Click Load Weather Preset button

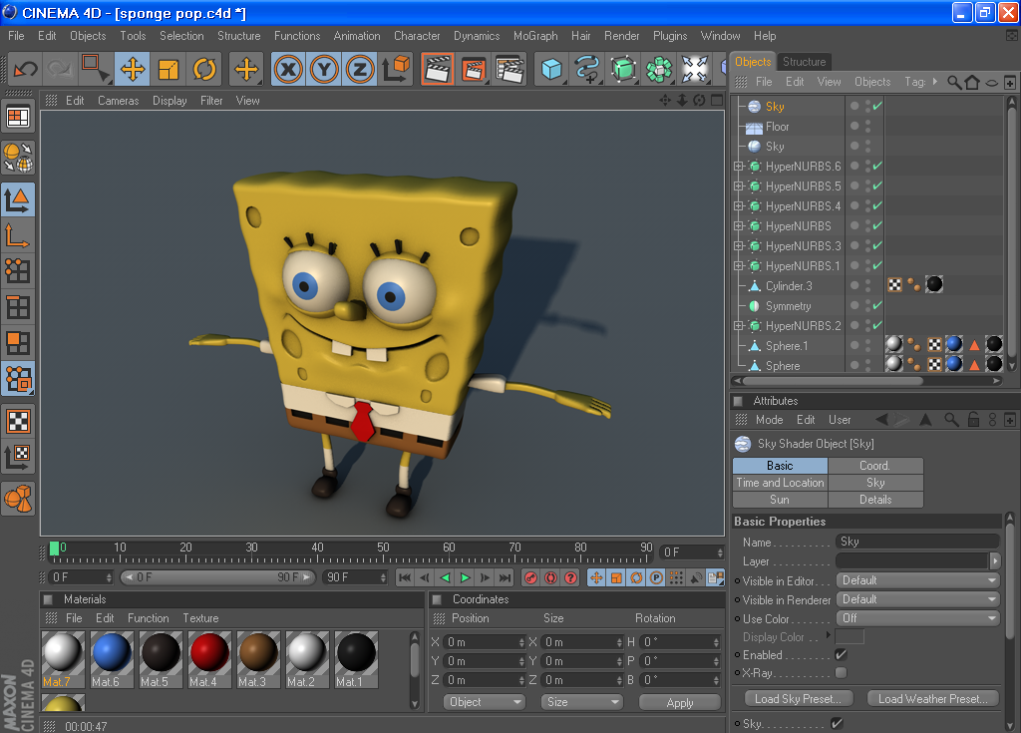[932, 698]
